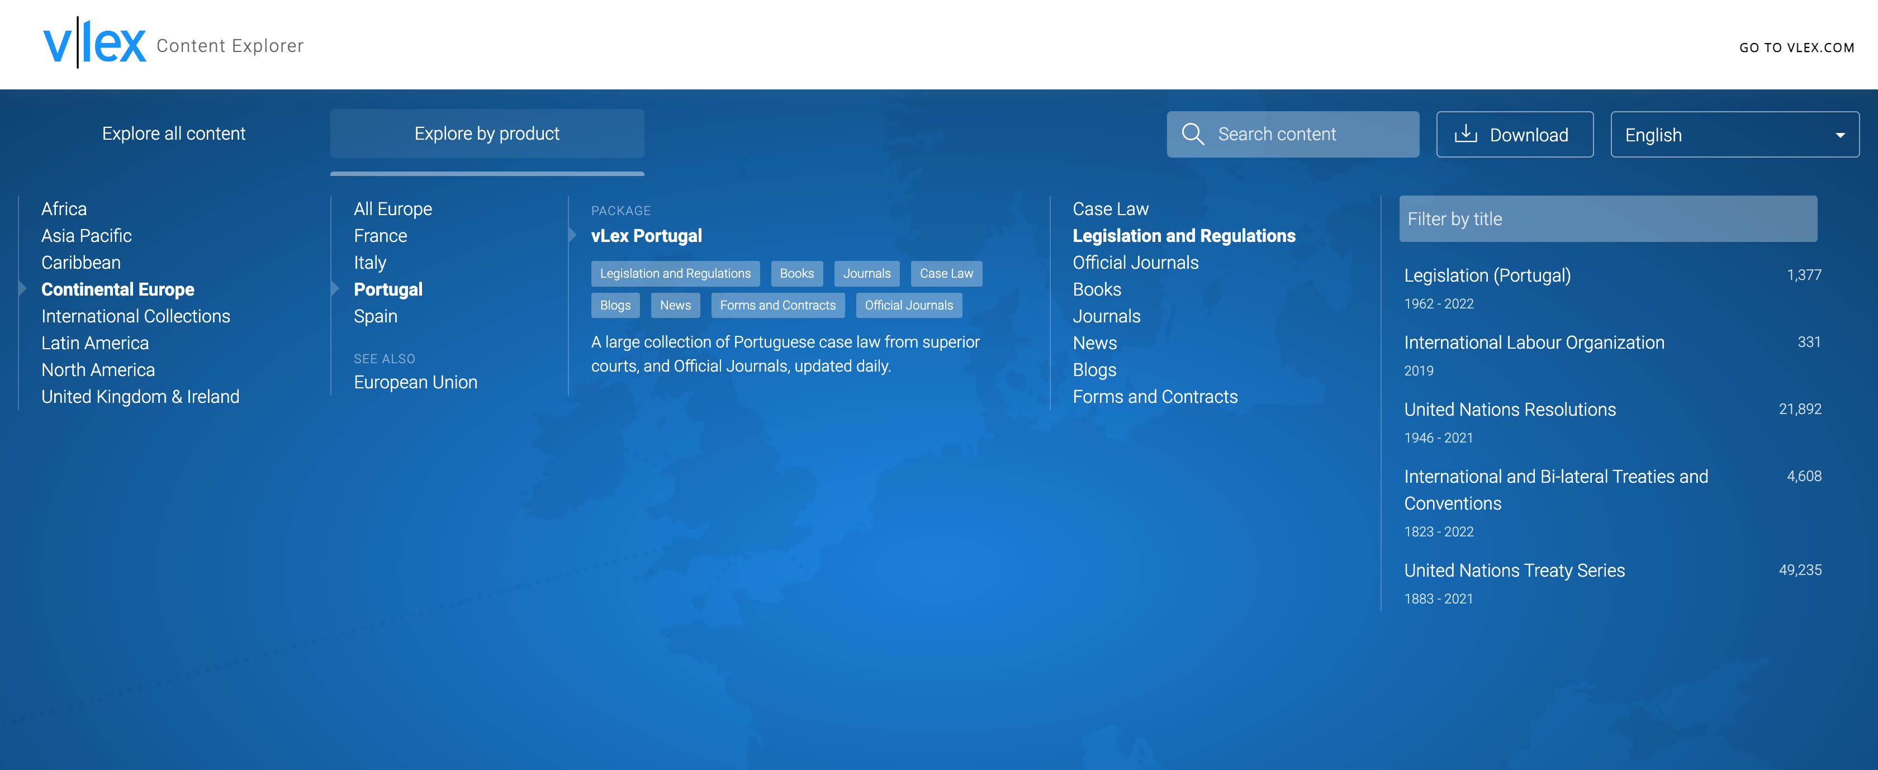Select the Africa region

coord(64,208)
